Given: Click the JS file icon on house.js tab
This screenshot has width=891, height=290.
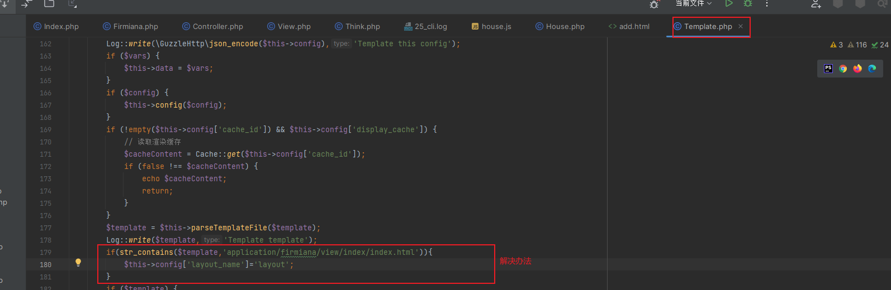Looking at the screenshot, I should pos(475,26).
